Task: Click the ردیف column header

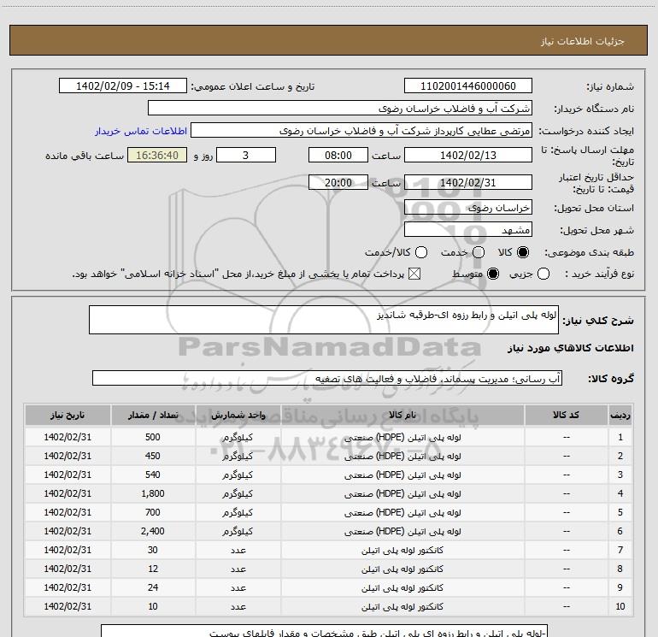Action: (620, 415)
